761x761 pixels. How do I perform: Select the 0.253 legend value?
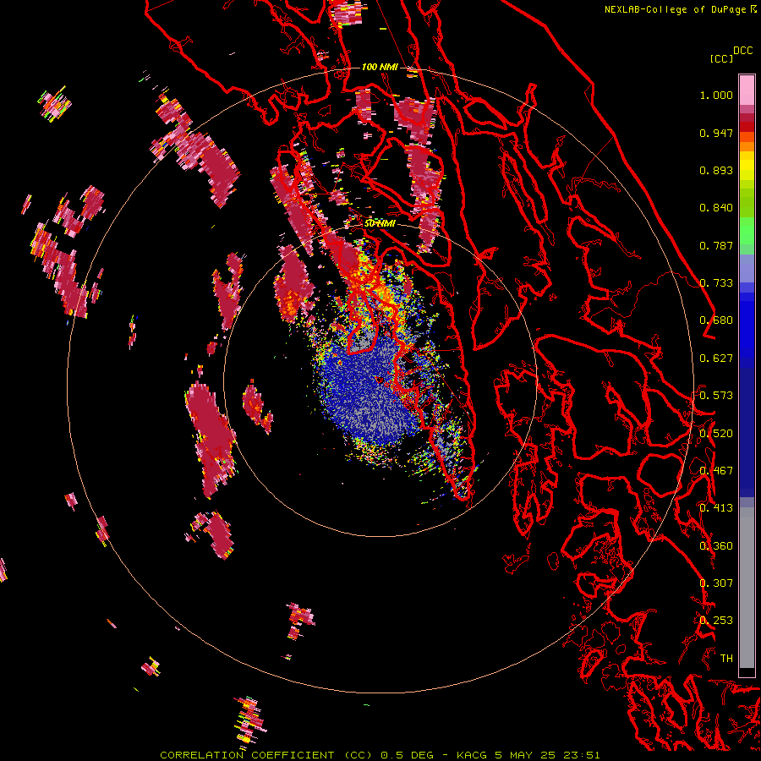[x=716, y=621]
